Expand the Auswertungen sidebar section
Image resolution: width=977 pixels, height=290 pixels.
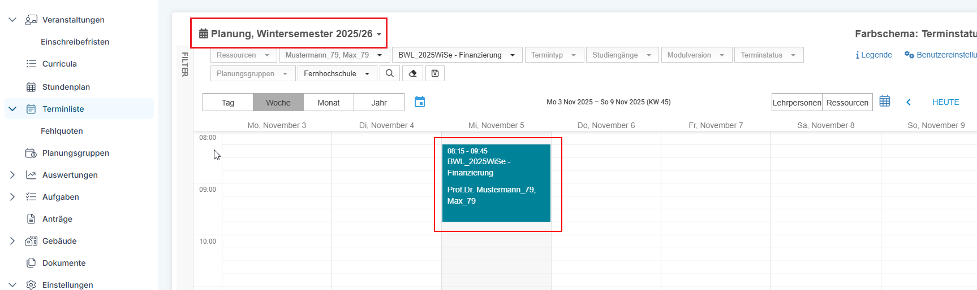(12, 175)
